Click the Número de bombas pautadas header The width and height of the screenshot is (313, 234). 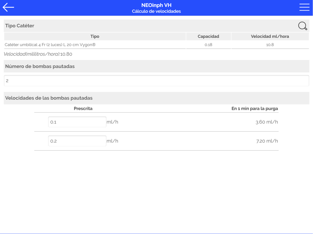(40, 66)
